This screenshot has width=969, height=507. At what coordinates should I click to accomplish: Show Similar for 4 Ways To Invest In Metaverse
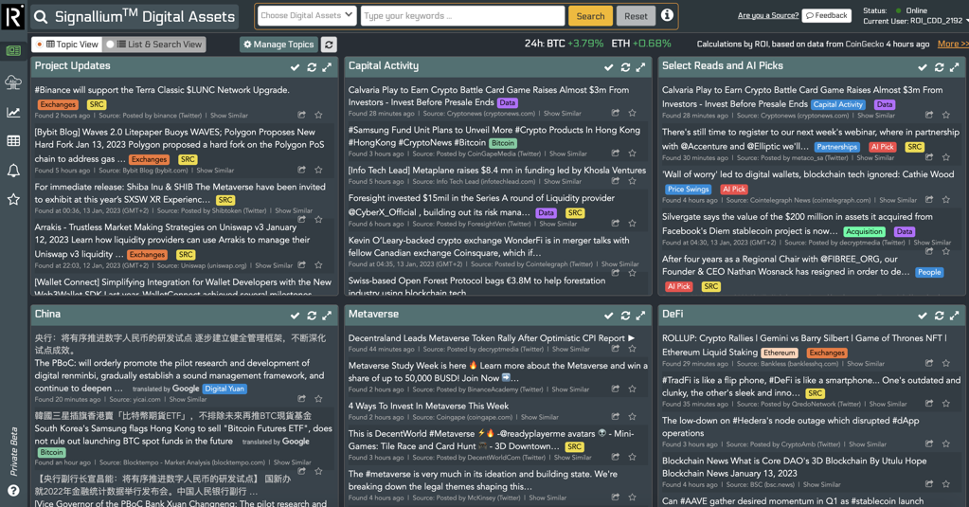point(540,417)
